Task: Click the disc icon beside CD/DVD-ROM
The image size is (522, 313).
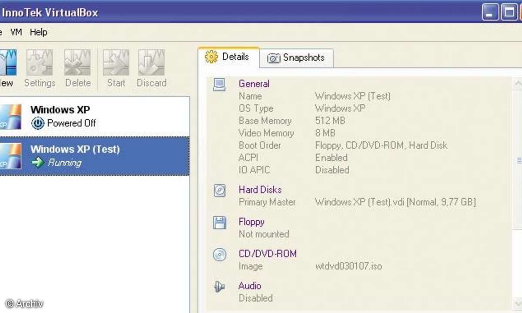Action: [219, 255]
